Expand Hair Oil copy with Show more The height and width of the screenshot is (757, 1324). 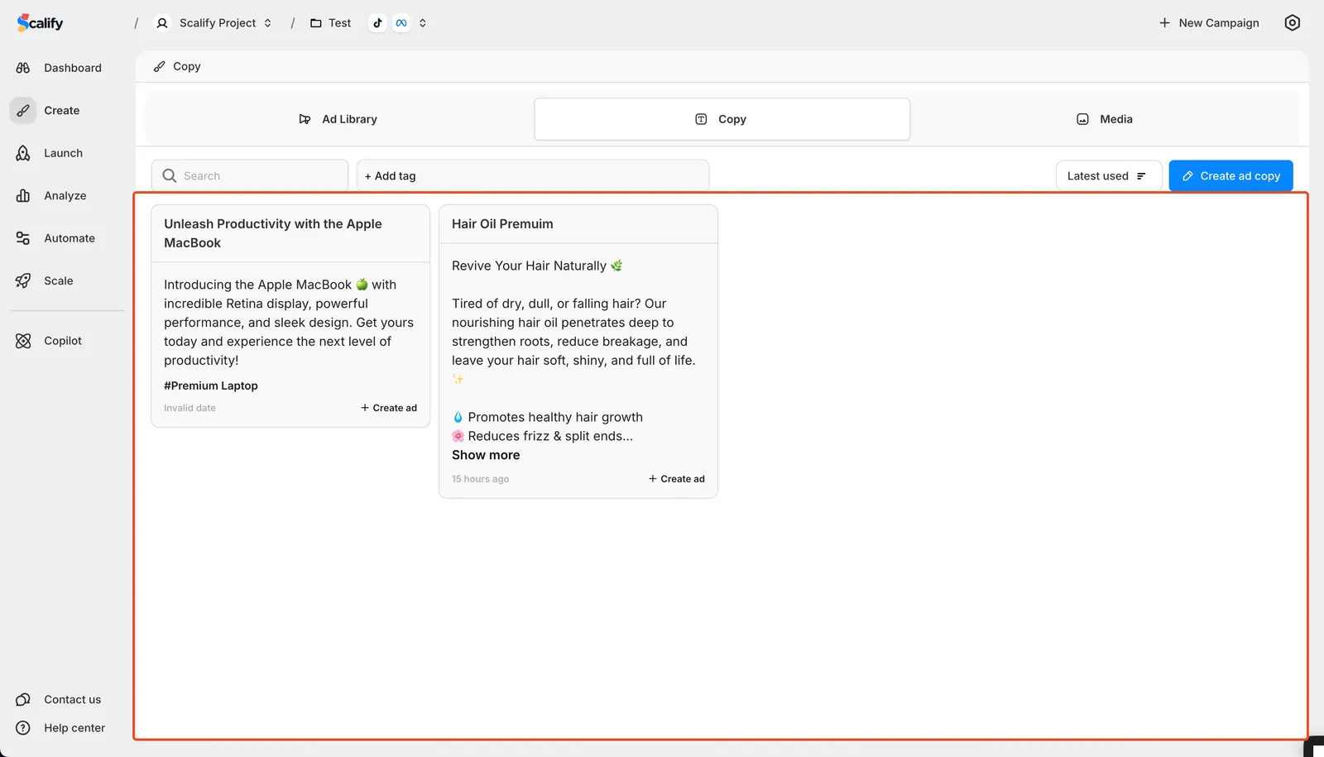pos(486,455)
